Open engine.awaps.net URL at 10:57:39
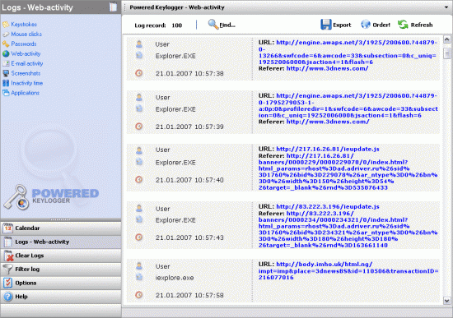 pos(348,106)
